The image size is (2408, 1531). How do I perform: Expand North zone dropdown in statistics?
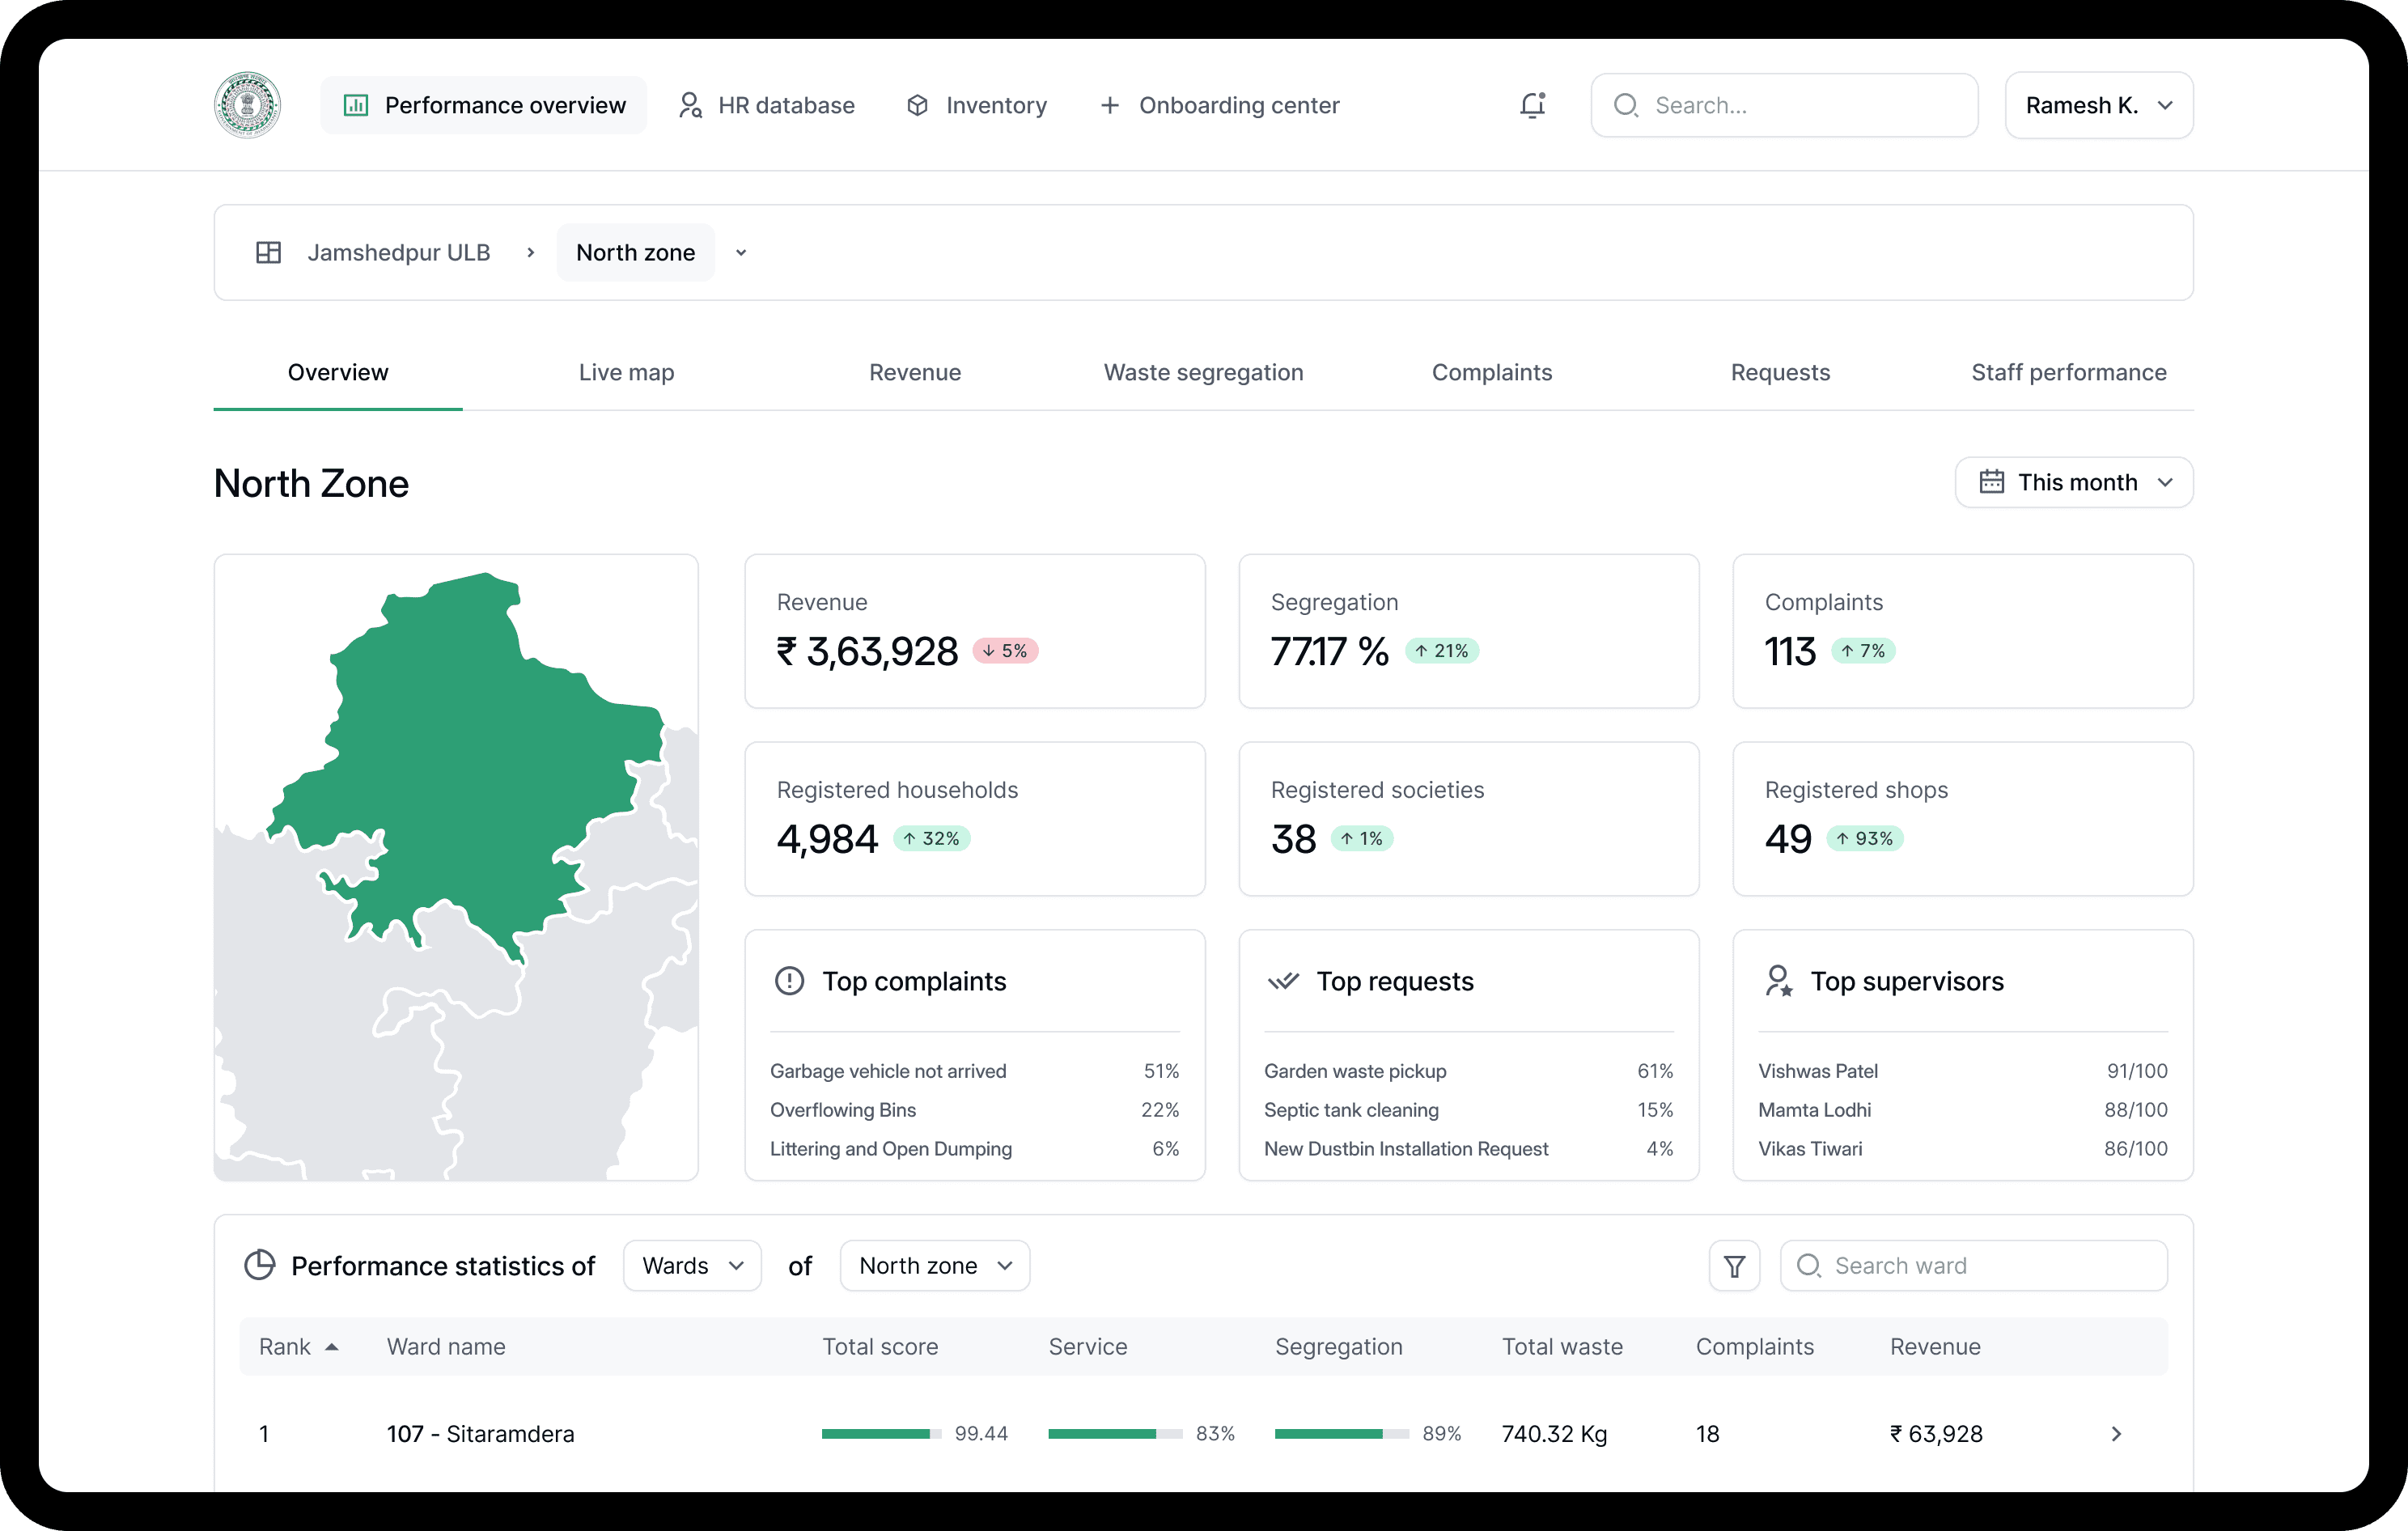[934, 1266]
